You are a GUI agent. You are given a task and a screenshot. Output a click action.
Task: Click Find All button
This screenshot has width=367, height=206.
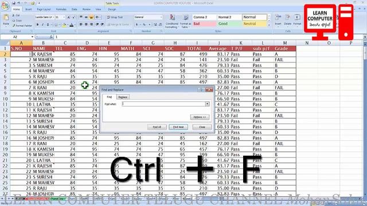[x=157, y=127]
